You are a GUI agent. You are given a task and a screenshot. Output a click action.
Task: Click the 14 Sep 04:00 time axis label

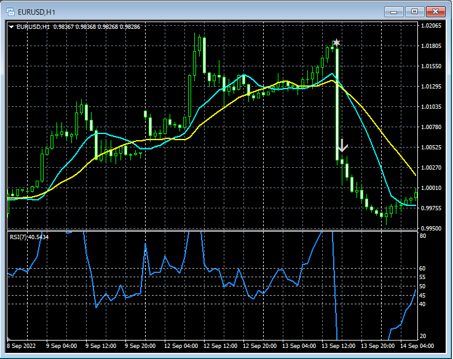pyautogui.click(x=417, y=346)
